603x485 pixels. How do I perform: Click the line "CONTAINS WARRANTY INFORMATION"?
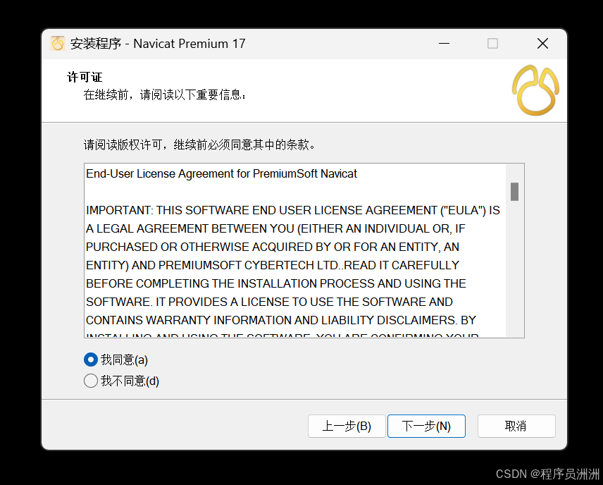[x=281, y=320]
